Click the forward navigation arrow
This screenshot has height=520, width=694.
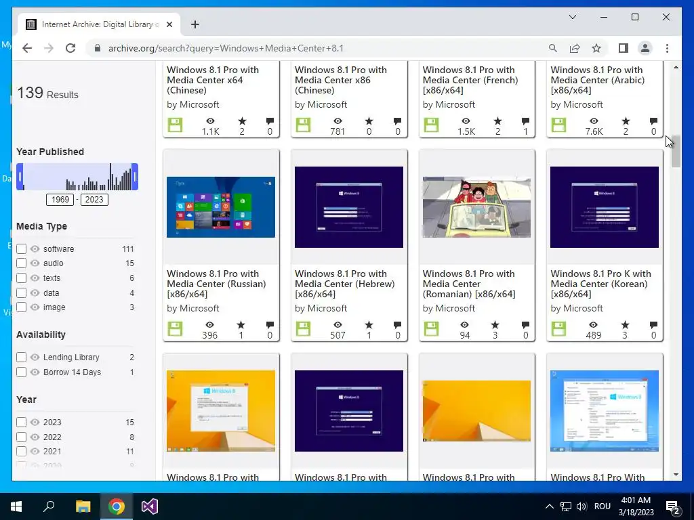click(x=49, y=48)
